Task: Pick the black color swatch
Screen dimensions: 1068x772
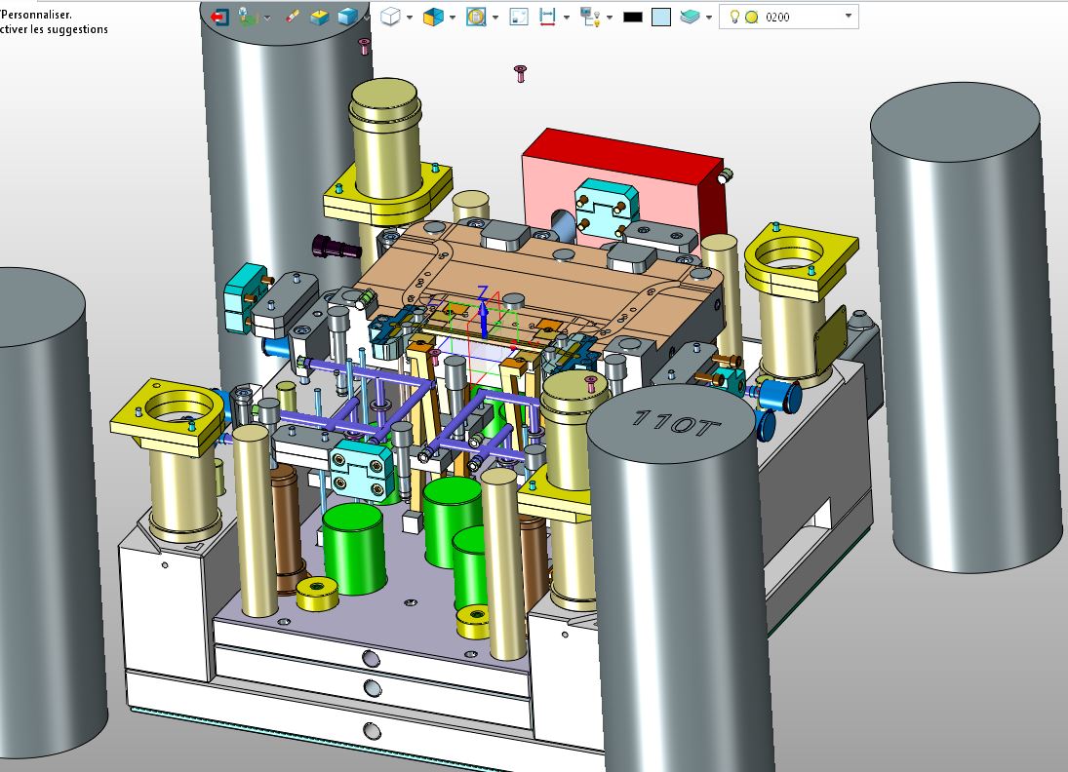Action: pos(633,17)
